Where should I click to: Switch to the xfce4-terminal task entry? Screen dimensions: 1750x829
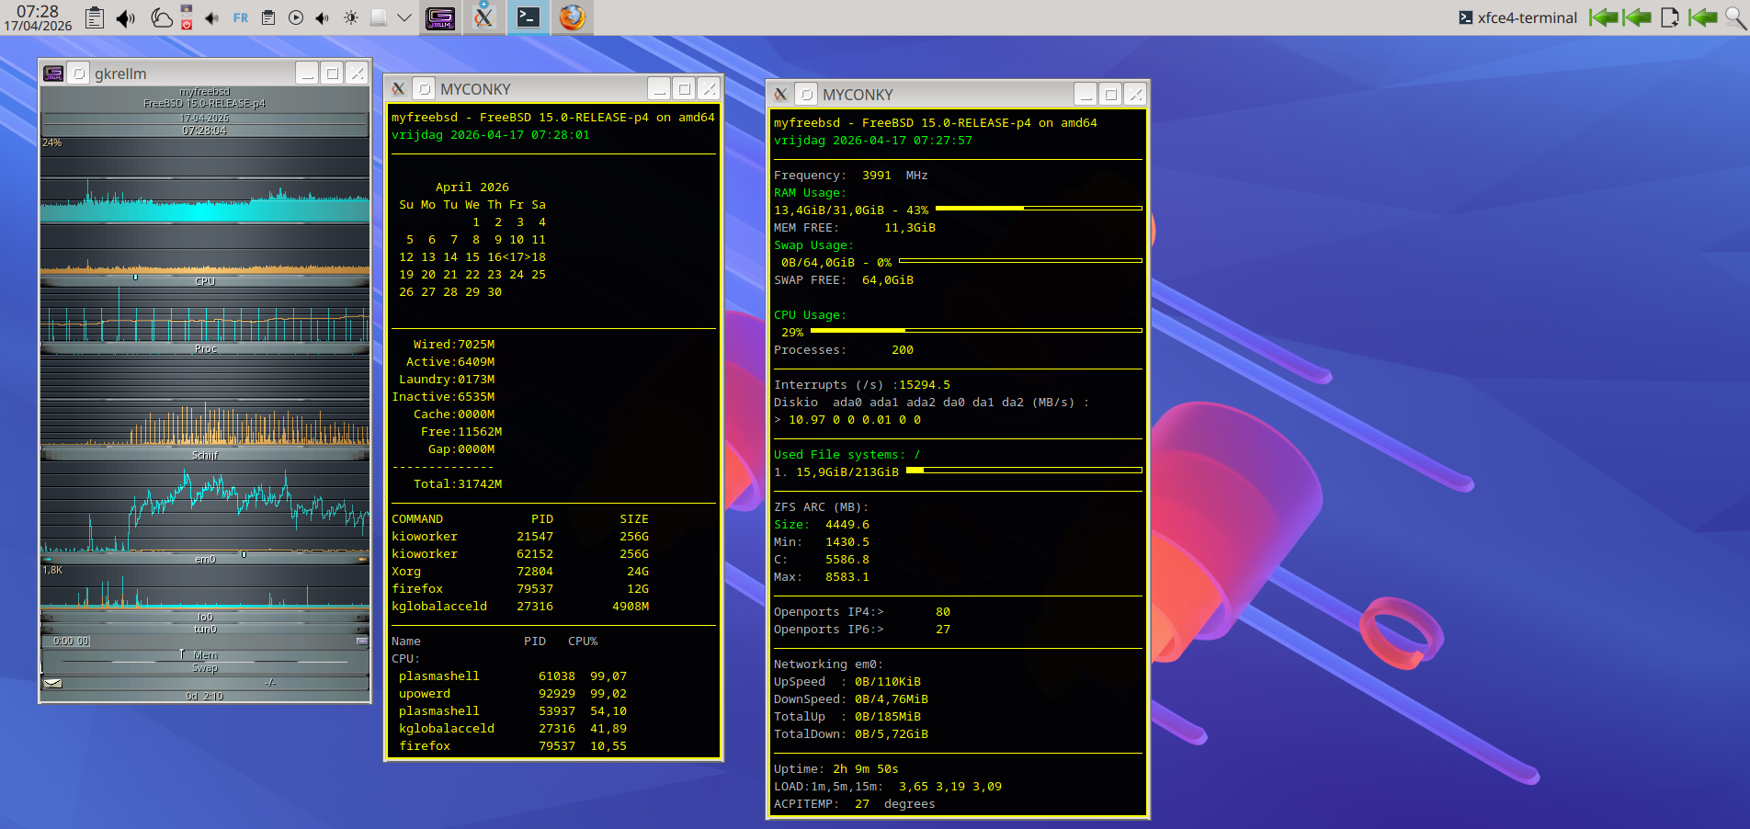click(1517, 17)
